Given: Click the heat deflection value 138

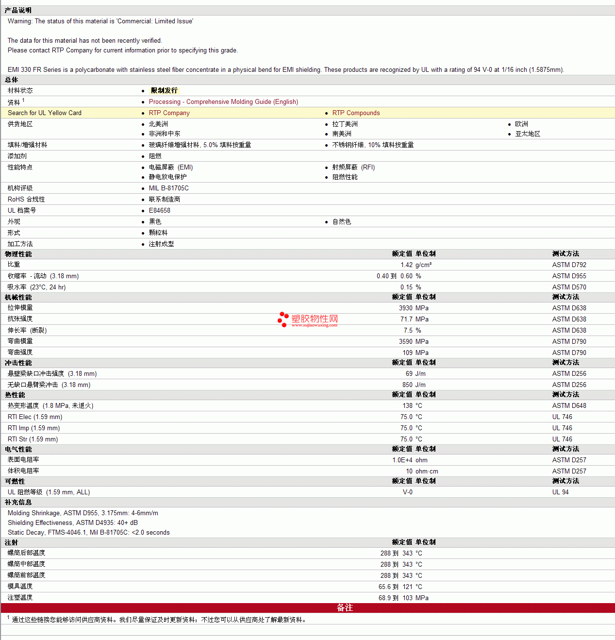Looking at the screenshot, I should [407, 405].
